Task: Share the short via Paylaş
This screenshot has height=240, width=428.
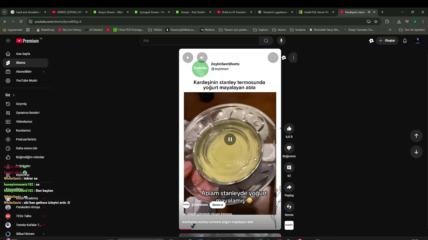Action: pos(289,187)
